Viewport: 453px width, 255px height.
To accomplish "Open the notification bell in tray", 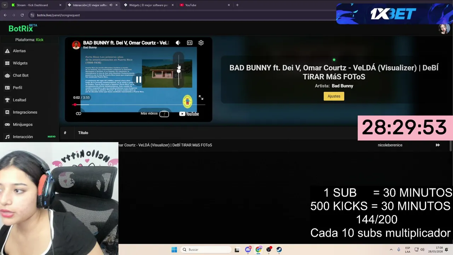I will click(x=447, y=250).
